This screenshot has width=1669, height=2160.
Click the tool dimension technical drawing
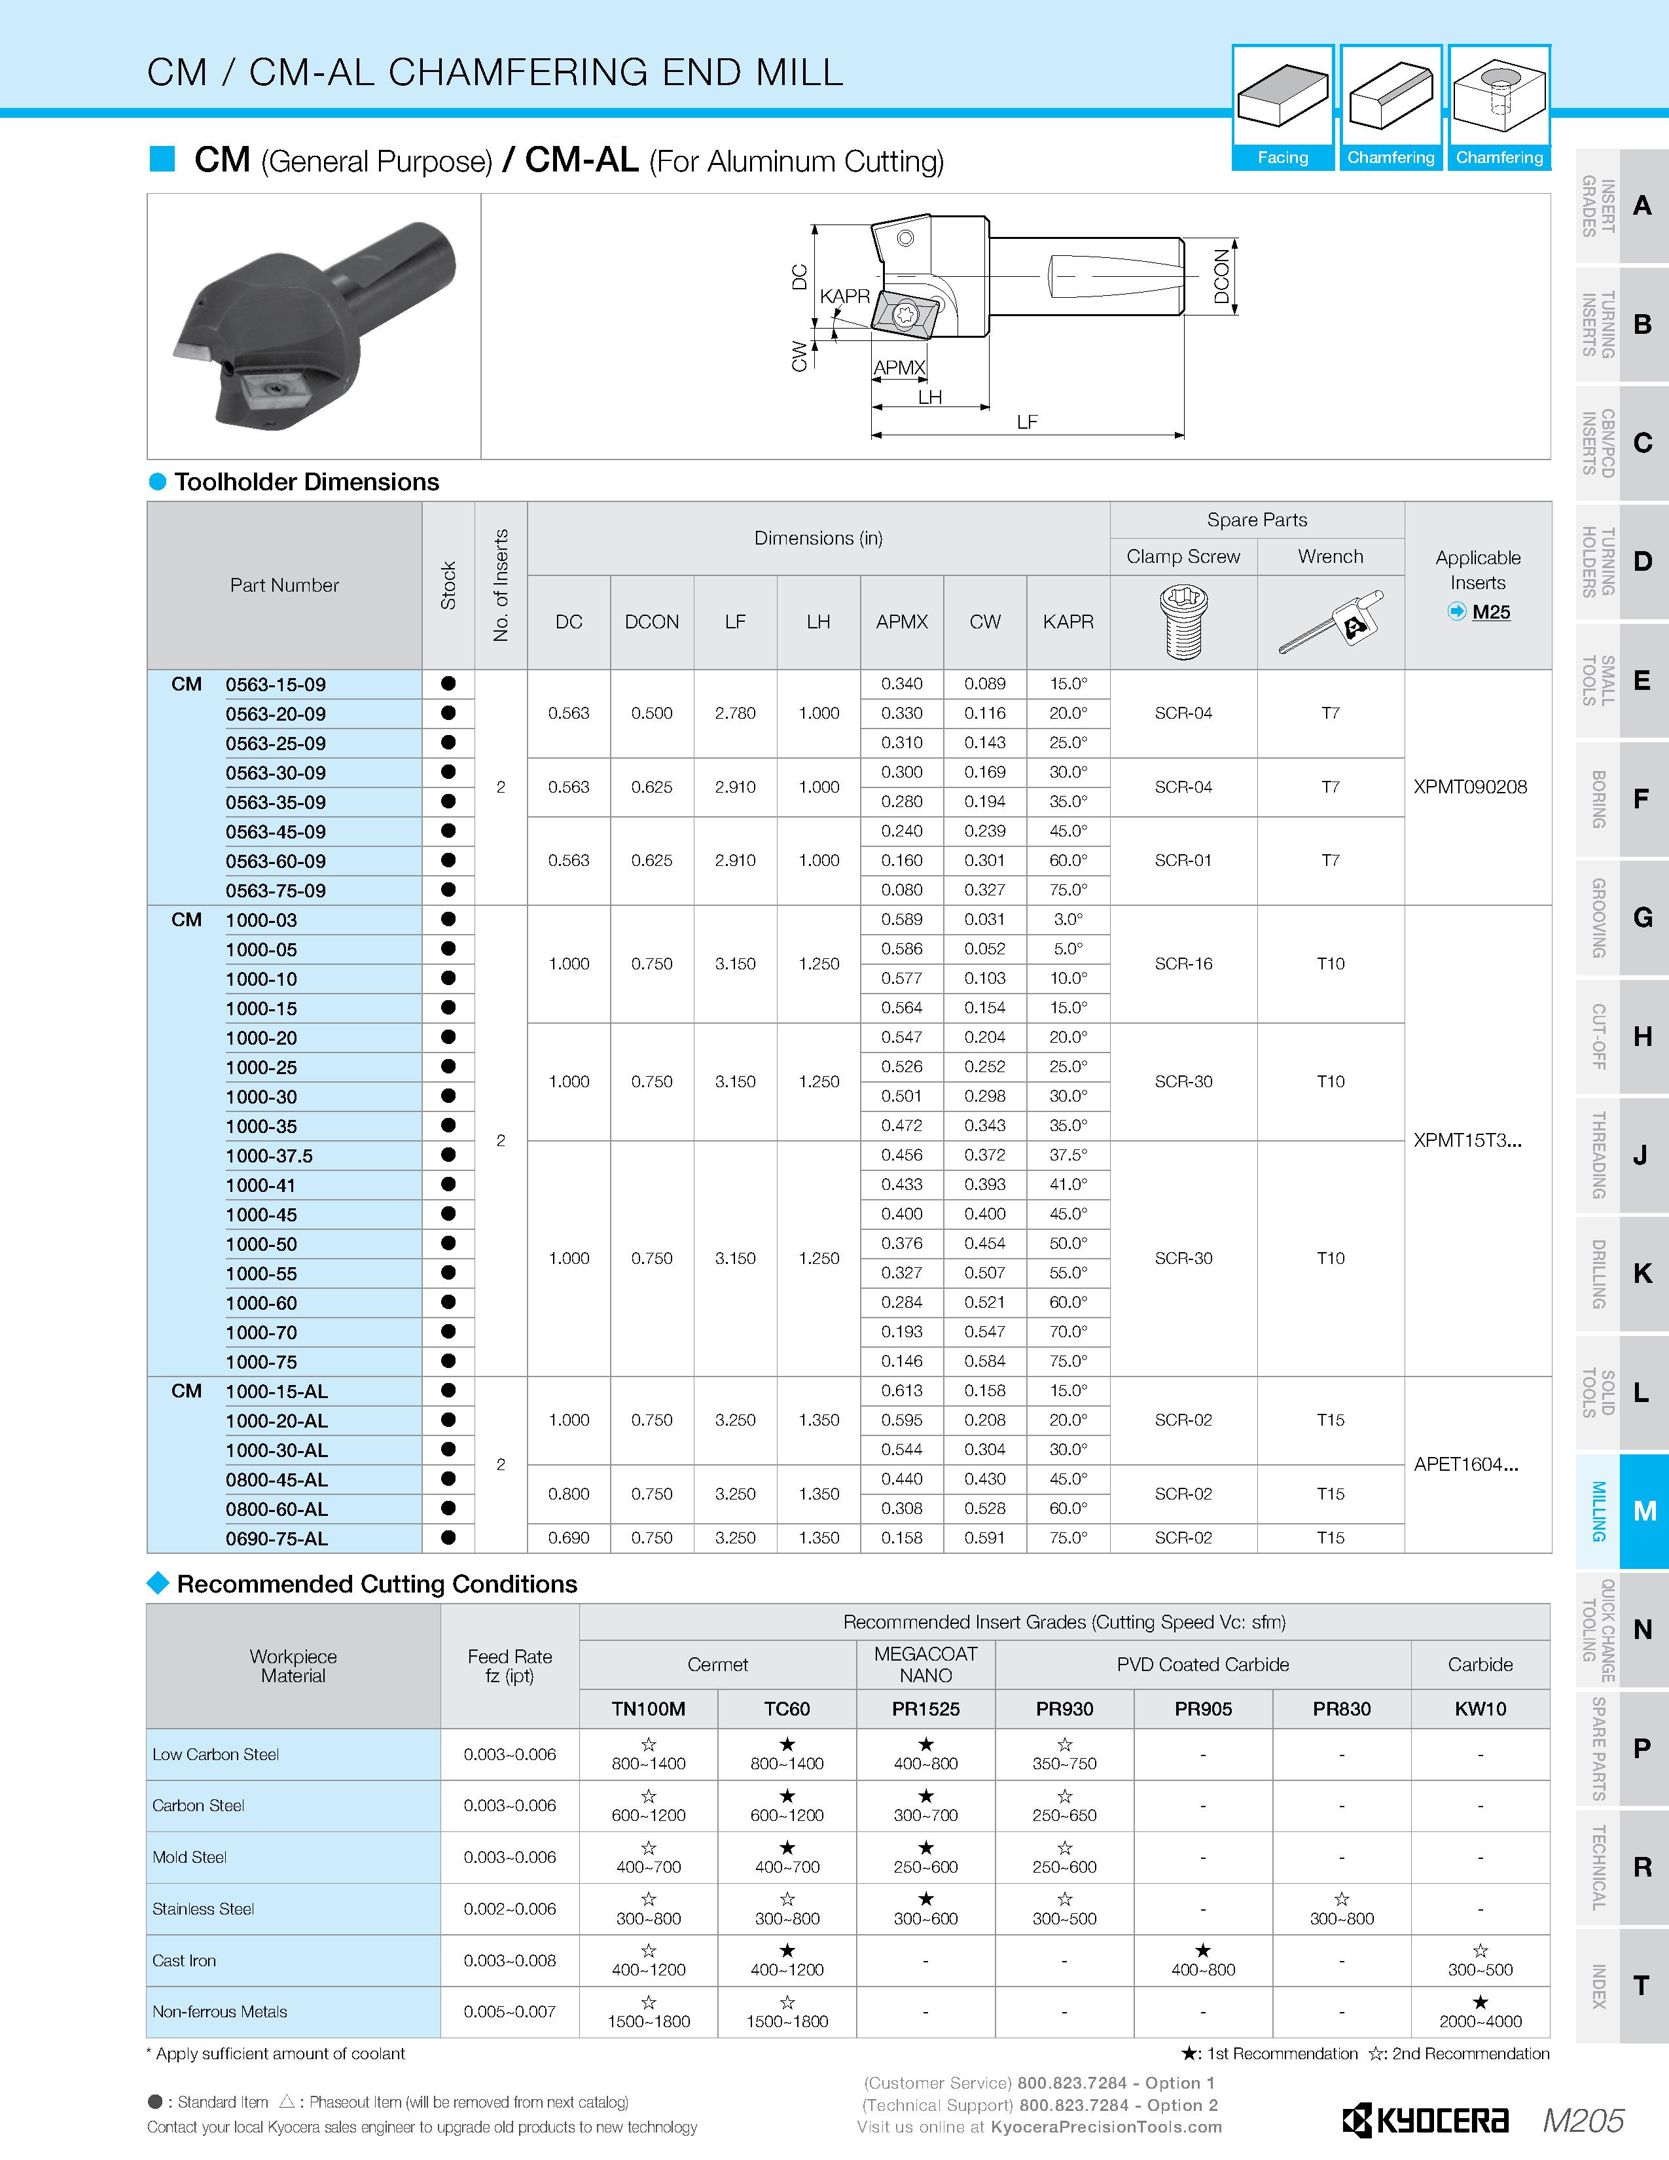[x=1015, y=325]
